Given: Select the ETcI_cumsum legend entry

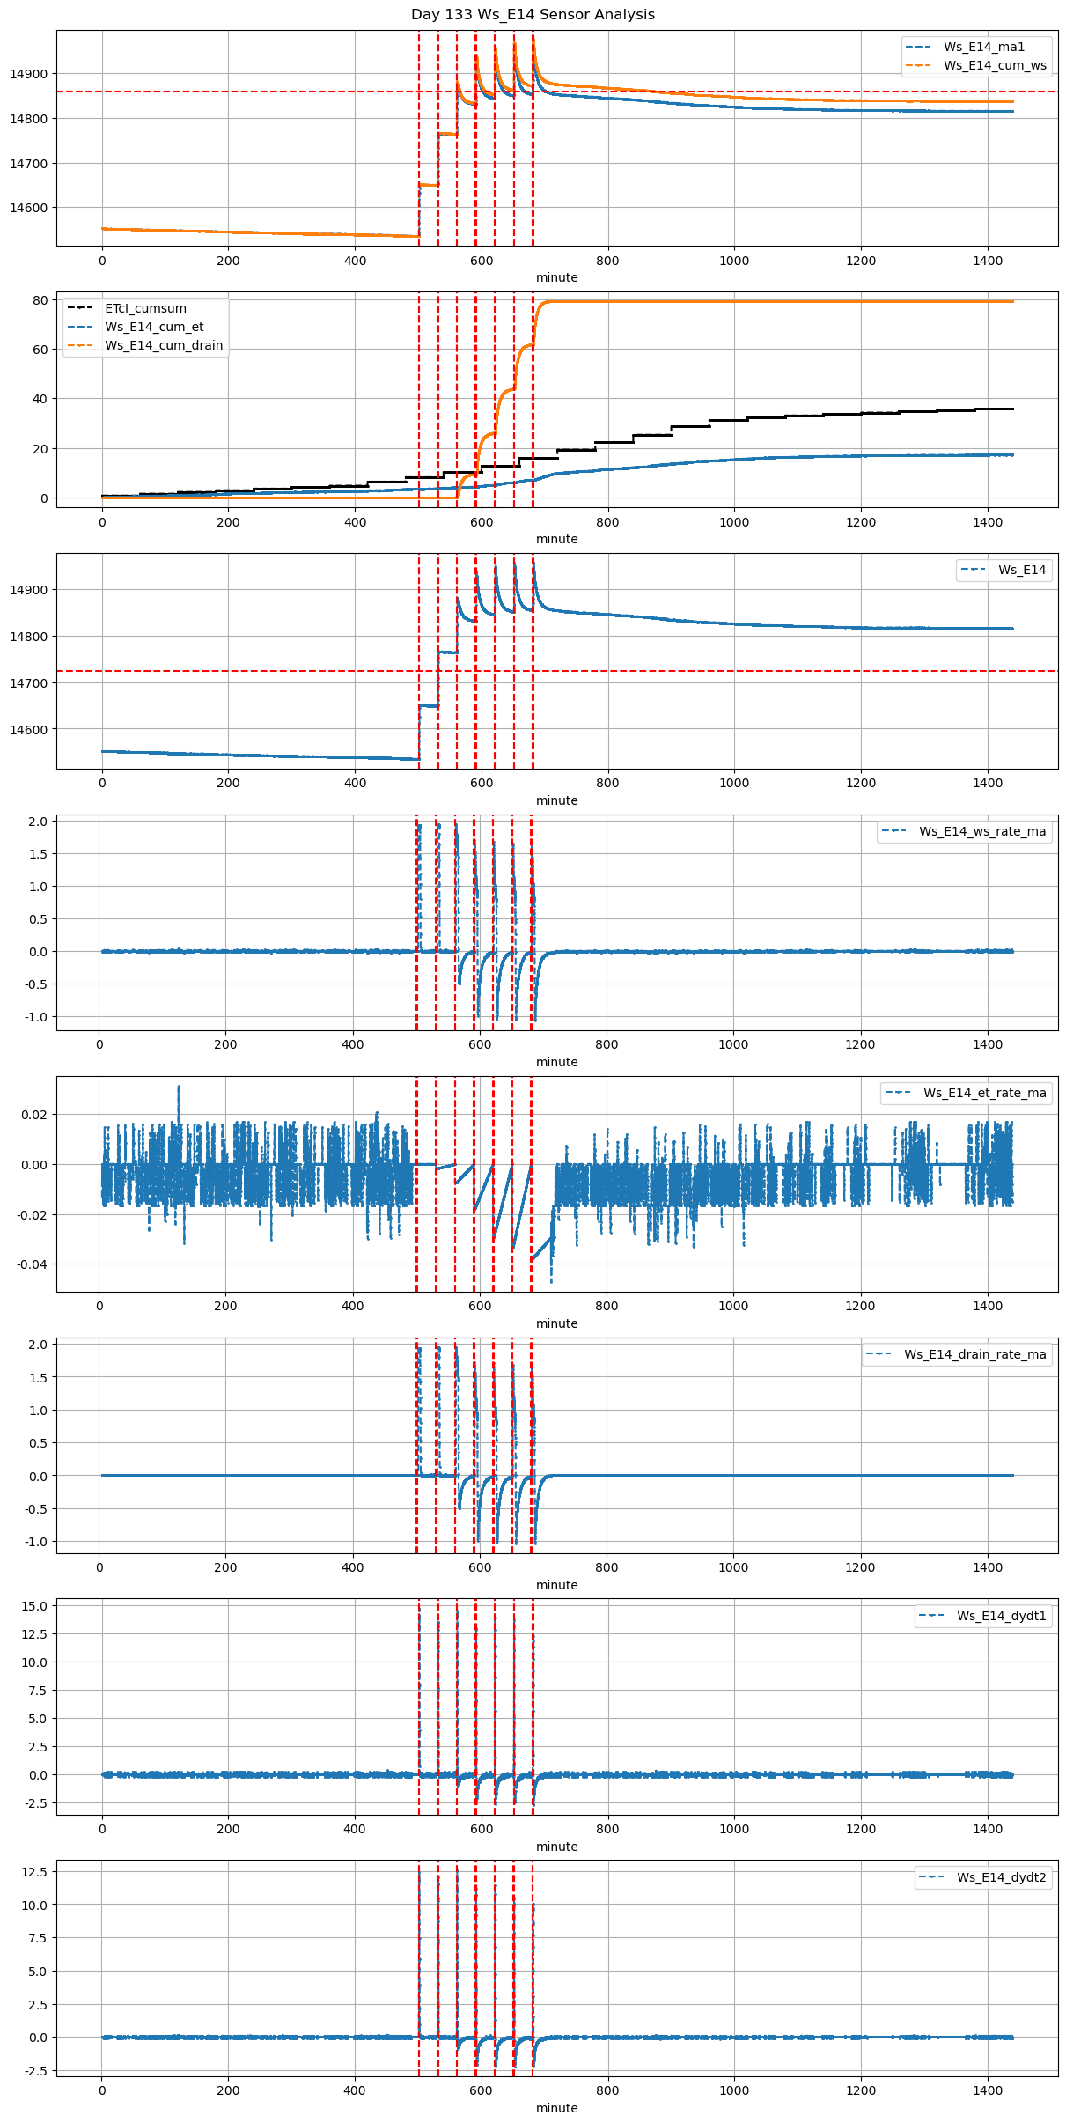Looking at the screenshot, I should tap(145, 308).
